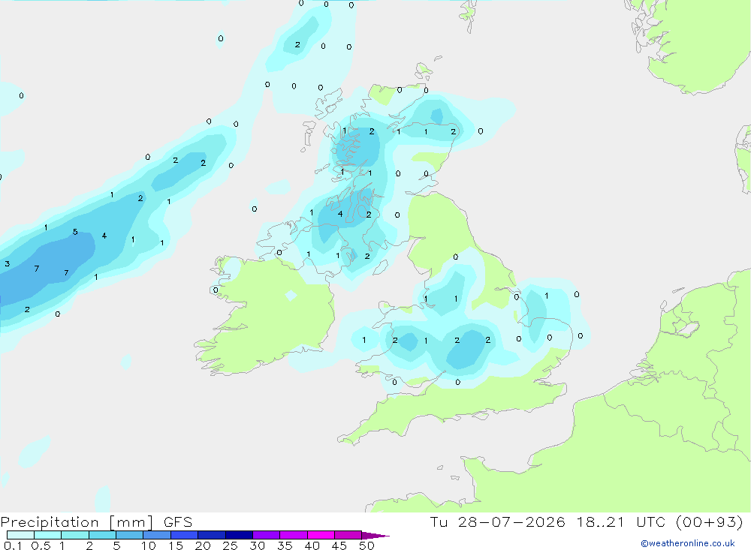
Task: Click the legend label '20'
Action: pyautogui.click(x=203, y=545)
